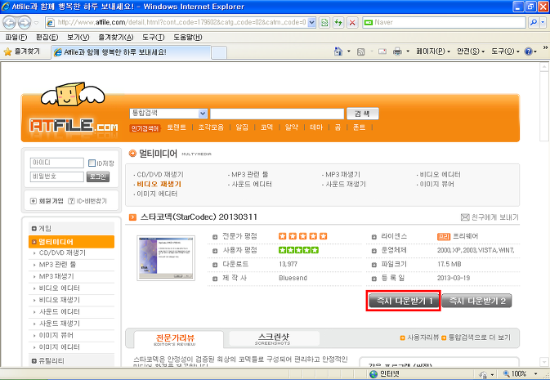Go back with the browser Back arrow

tap(10, 23)
